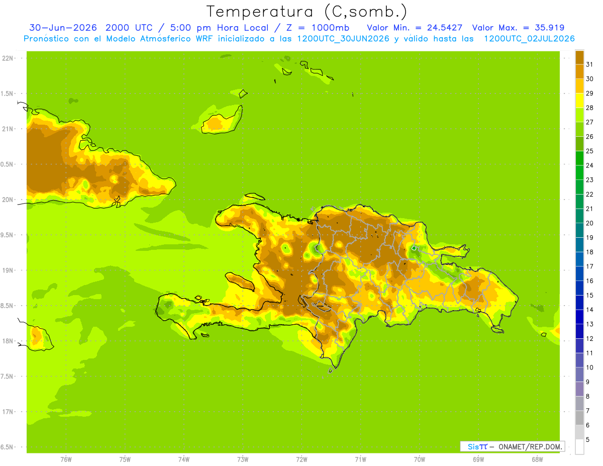The width and height of the screenshot is (603, 466).
Task: Click the legend value label "10"
Action: tap(589, 367)
